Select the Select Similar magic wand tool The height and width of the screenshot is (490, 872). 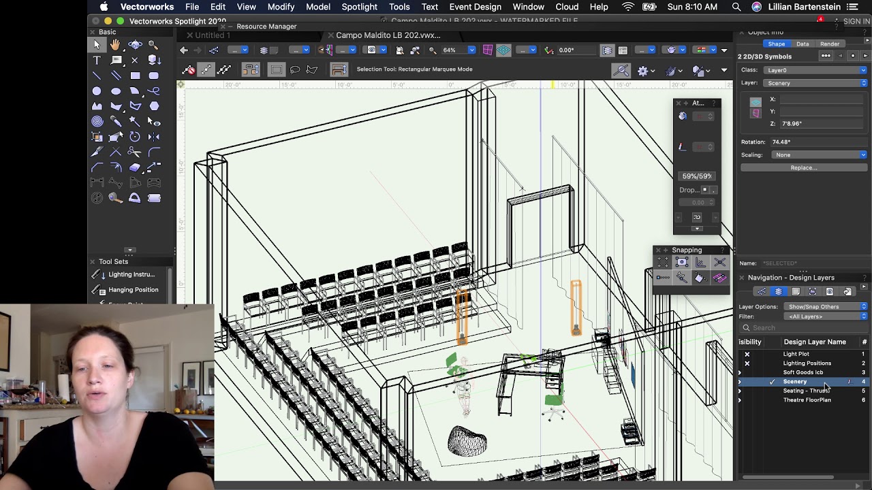click(x=135, y=120)
